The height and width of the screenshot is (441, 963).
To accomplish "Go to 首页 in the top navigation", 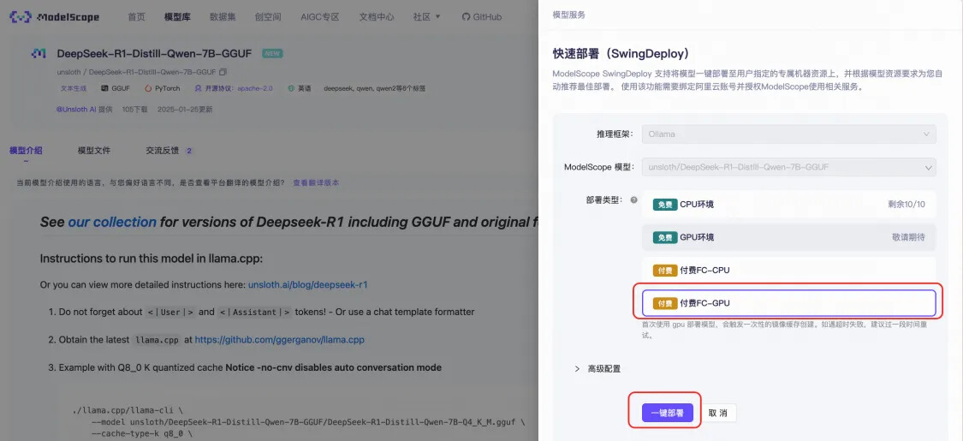I will point(136,16).
